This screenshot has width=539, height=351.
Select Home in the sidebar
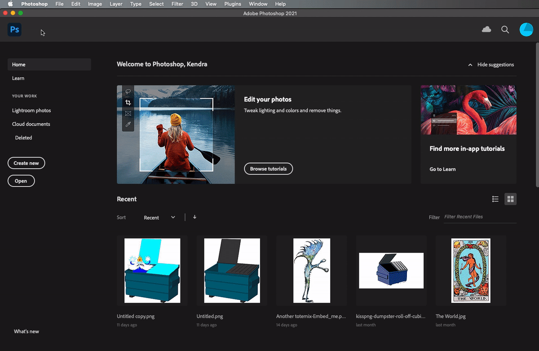tap(49, 65)
